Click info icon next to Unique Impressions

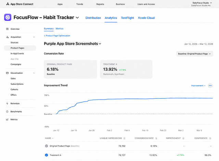(x=124, y=138)
